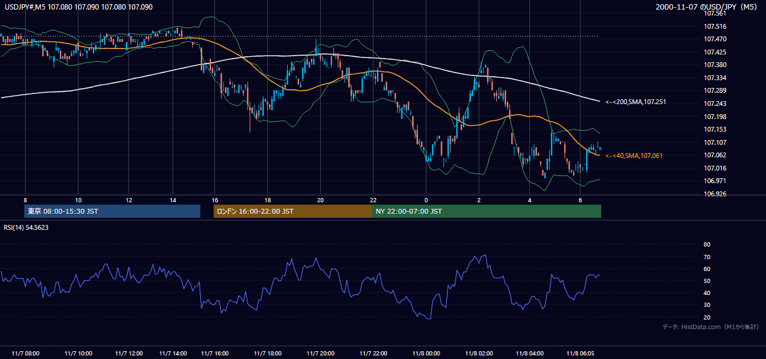766x359 pixels.
Task: Click the 11/7 10:00 time axis label
Action: pyautogui.click(x=78, y=354)
